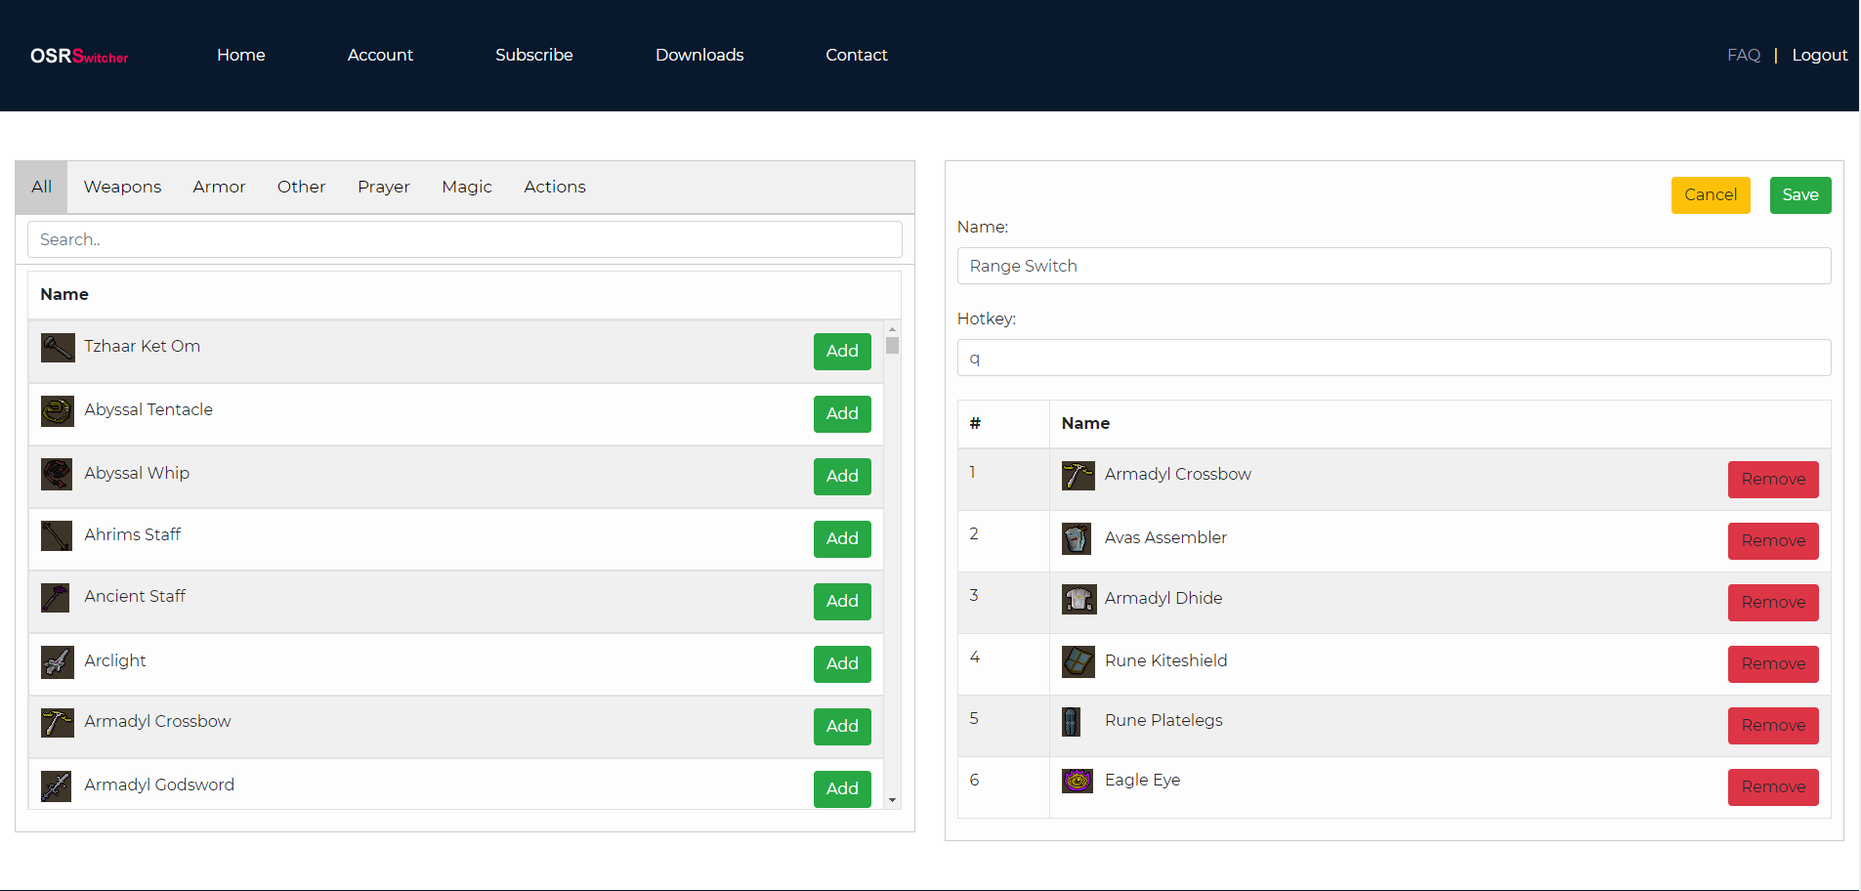
Task: Select the Eagle Eye name text
Action: tap(1142, 780)
